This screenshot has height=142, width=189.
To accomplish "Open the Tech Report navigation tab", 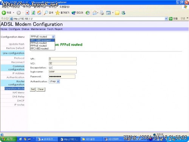I will click(x=55, y=29).
